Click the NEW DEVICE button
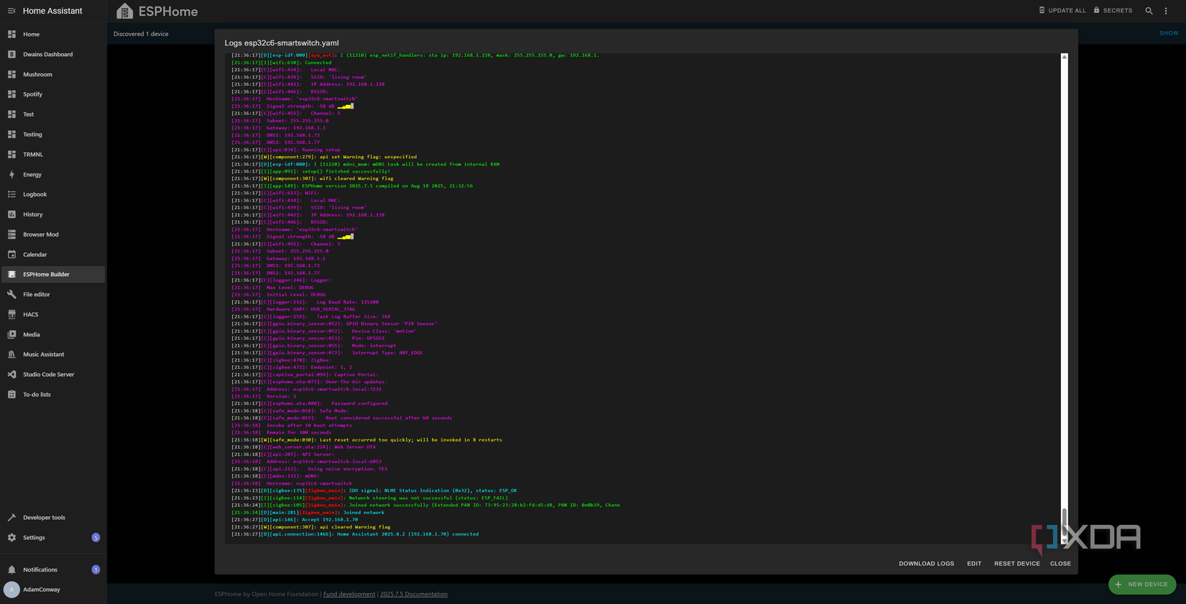Viewport: 1186px width, 604px height. point(1142,585)
